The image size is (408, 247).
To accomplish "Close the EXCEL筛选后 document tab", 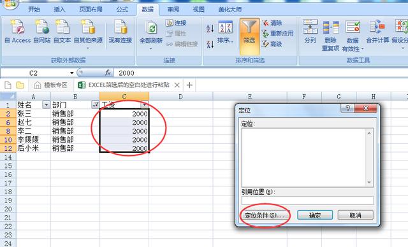I will pos(177,85).
